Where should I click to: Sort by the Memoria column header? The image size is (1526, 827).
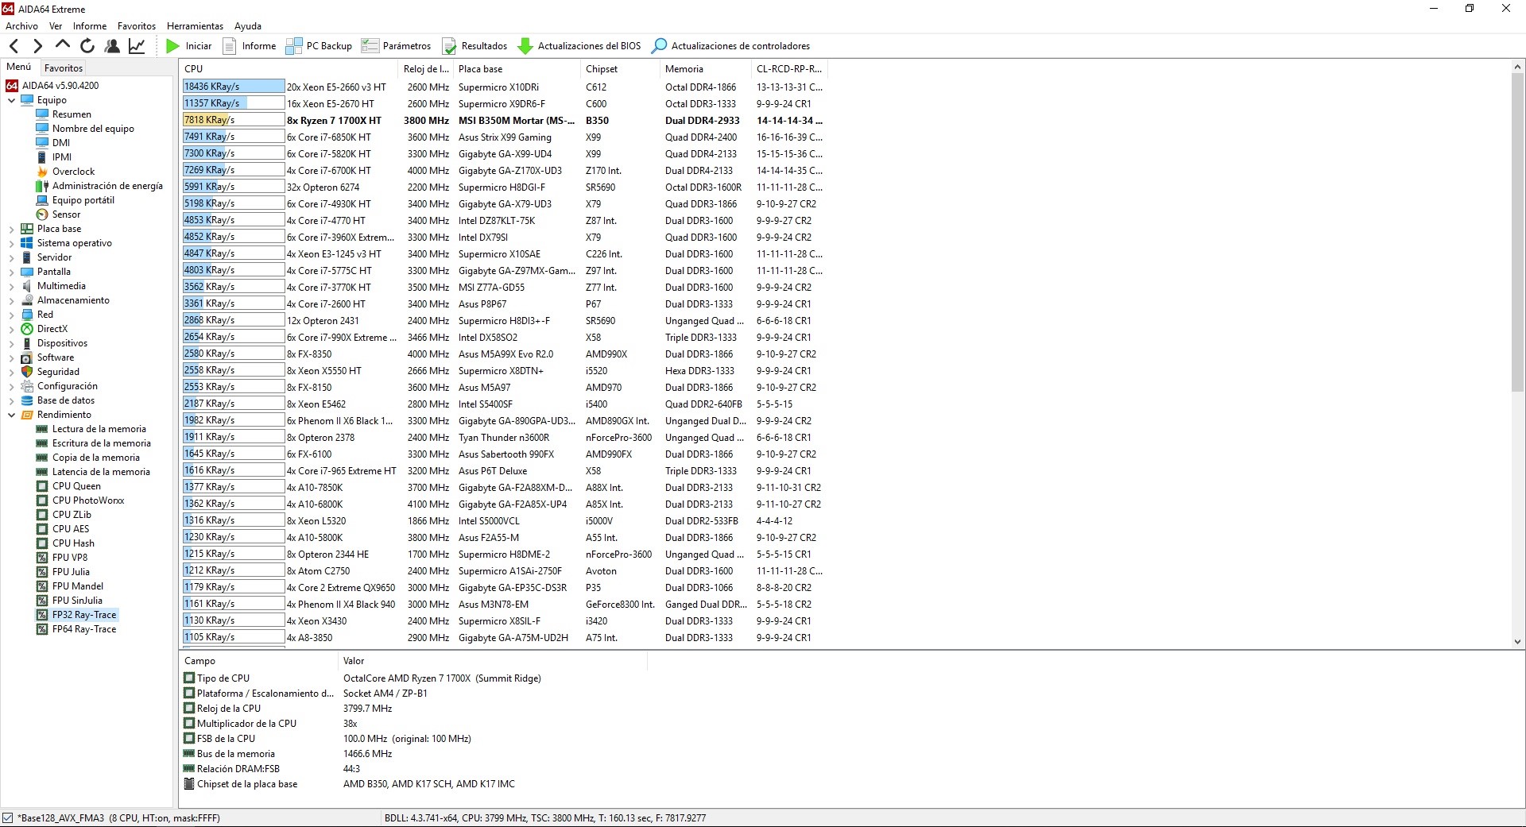point(707,69)
